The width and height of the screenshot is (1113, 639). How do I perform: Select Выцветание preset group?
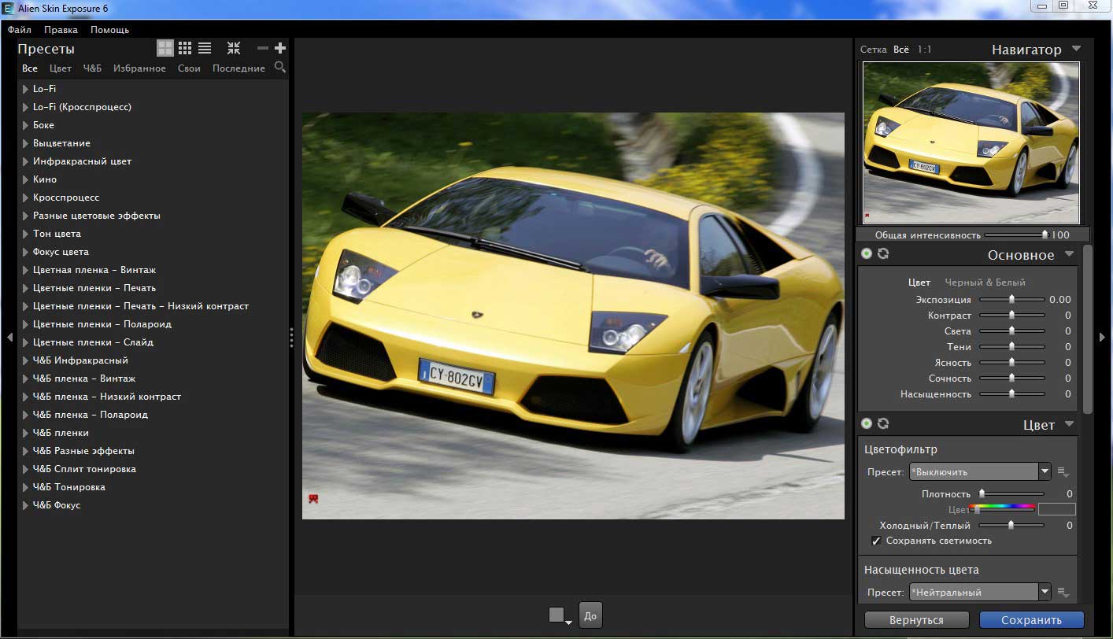(61, 143)
